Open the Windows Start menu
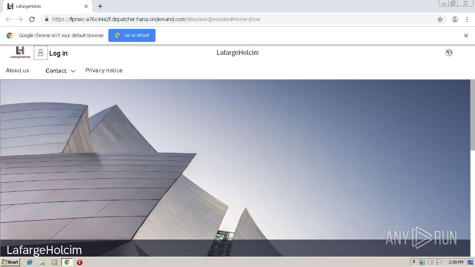This screenshot has height=267, width=475. 10,262
